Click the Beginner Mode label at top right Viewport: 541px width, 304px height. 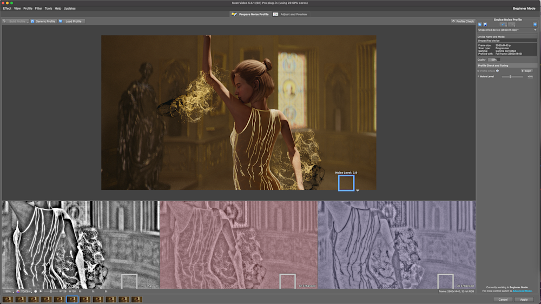click(524, 8)
